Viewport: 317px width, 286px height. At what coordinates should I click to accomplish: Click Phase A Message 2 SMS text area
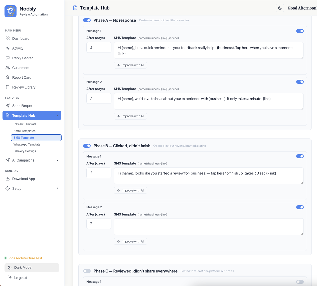(209, 101)
